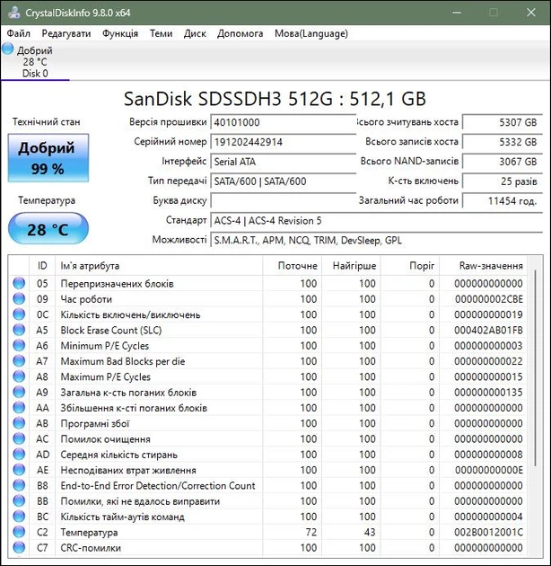The image size is (551, 566).
Task: Click status icon for Maximum P/E Cycles
Action: [x=19, y=376]
